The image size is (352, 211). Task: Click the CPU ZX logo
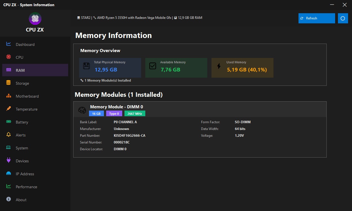35,19
